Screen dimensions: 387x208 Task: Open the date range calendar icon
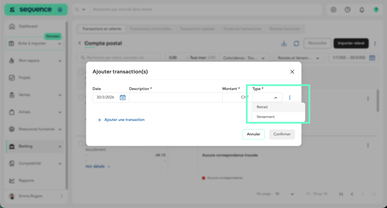coord(372,58)
